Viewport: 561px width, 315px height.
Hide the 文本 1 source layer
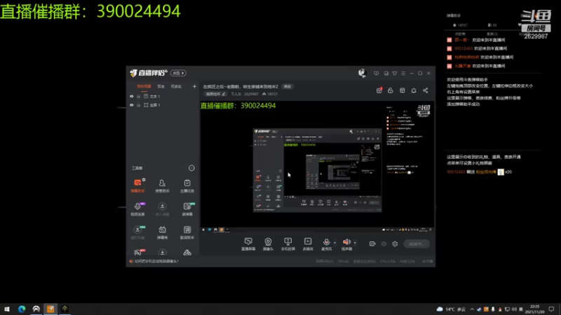coord(132,97)
